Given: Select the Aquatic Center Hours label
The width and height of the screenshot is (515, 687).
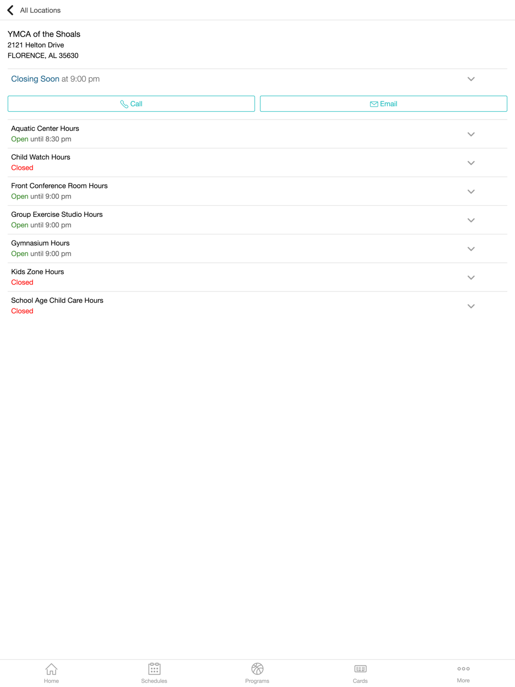Looking at the screenshot, I should click(45, 128).
